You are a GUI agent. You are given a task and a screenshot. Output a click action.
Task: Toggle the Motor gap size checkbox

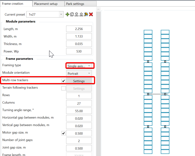(63, 133)
